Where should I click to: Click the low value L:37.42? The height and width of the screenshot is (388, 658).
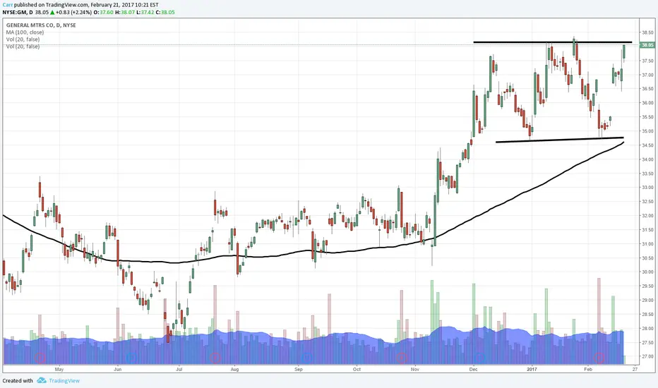coord(145,12)
